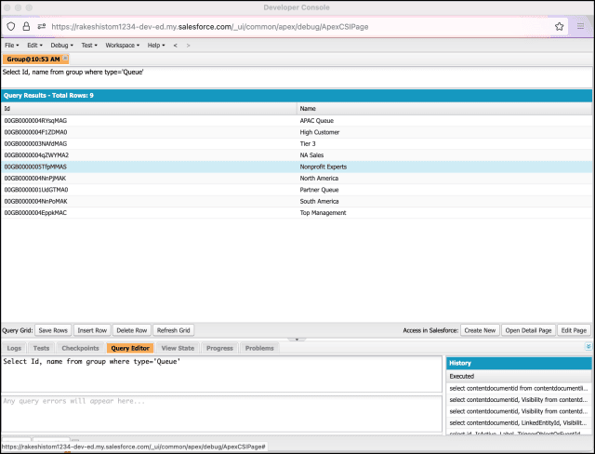Click Open Detail Page button
Image resolution: width=595 pixels, height=454 pixels.
pos(528,330)
